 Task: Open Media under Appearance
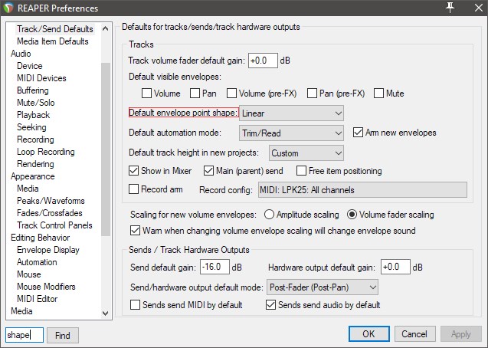(28, 189)
